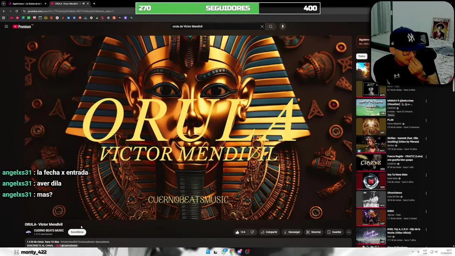Viewport: 455px width, 256px height.
Task: Go to YouTube Premium home logo
Action: coord(23,26)
